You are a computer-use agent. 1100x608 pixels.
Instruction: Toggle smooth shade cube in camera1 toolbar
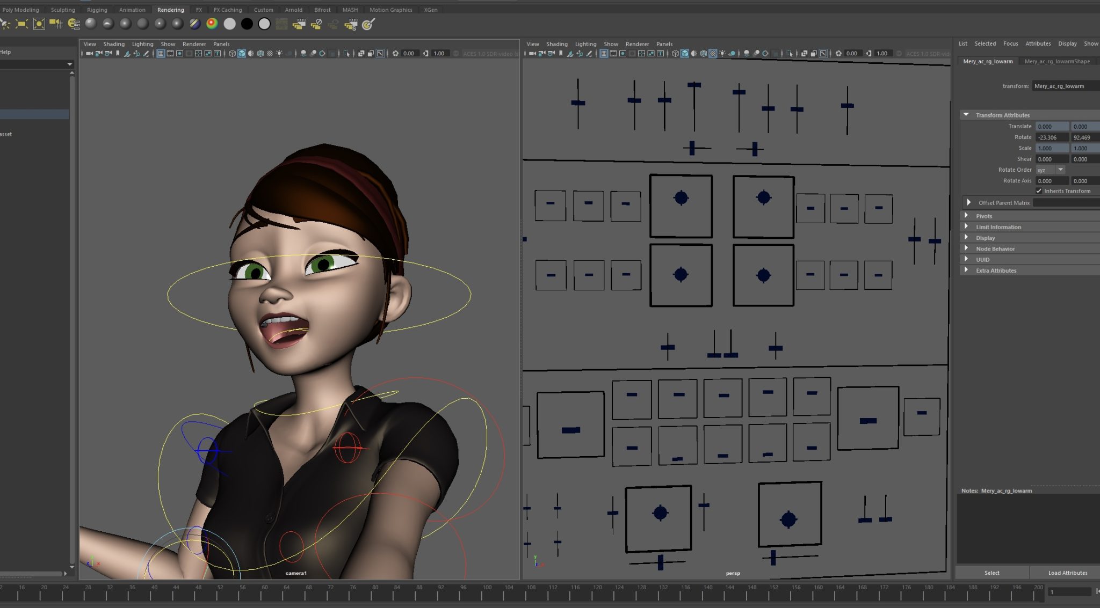click(242, 54)
